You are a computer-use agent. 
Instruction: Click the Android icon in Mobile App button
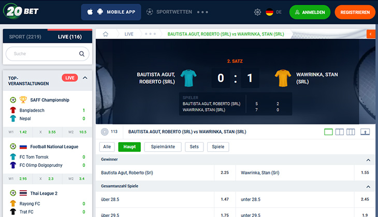(x=100, y=11)
